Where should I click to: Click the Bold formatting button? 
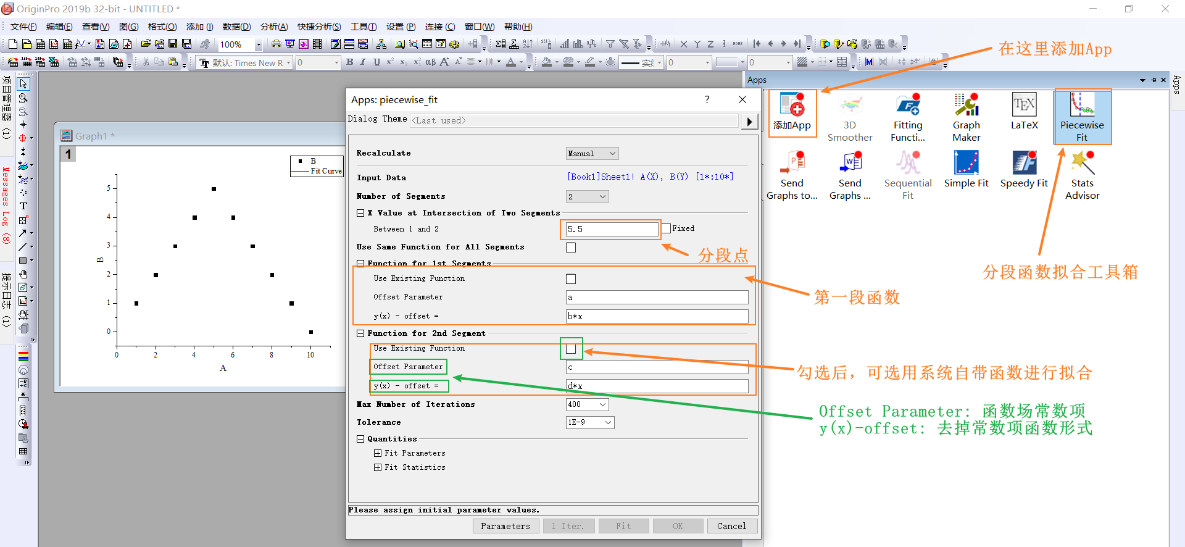coord(350,62)
